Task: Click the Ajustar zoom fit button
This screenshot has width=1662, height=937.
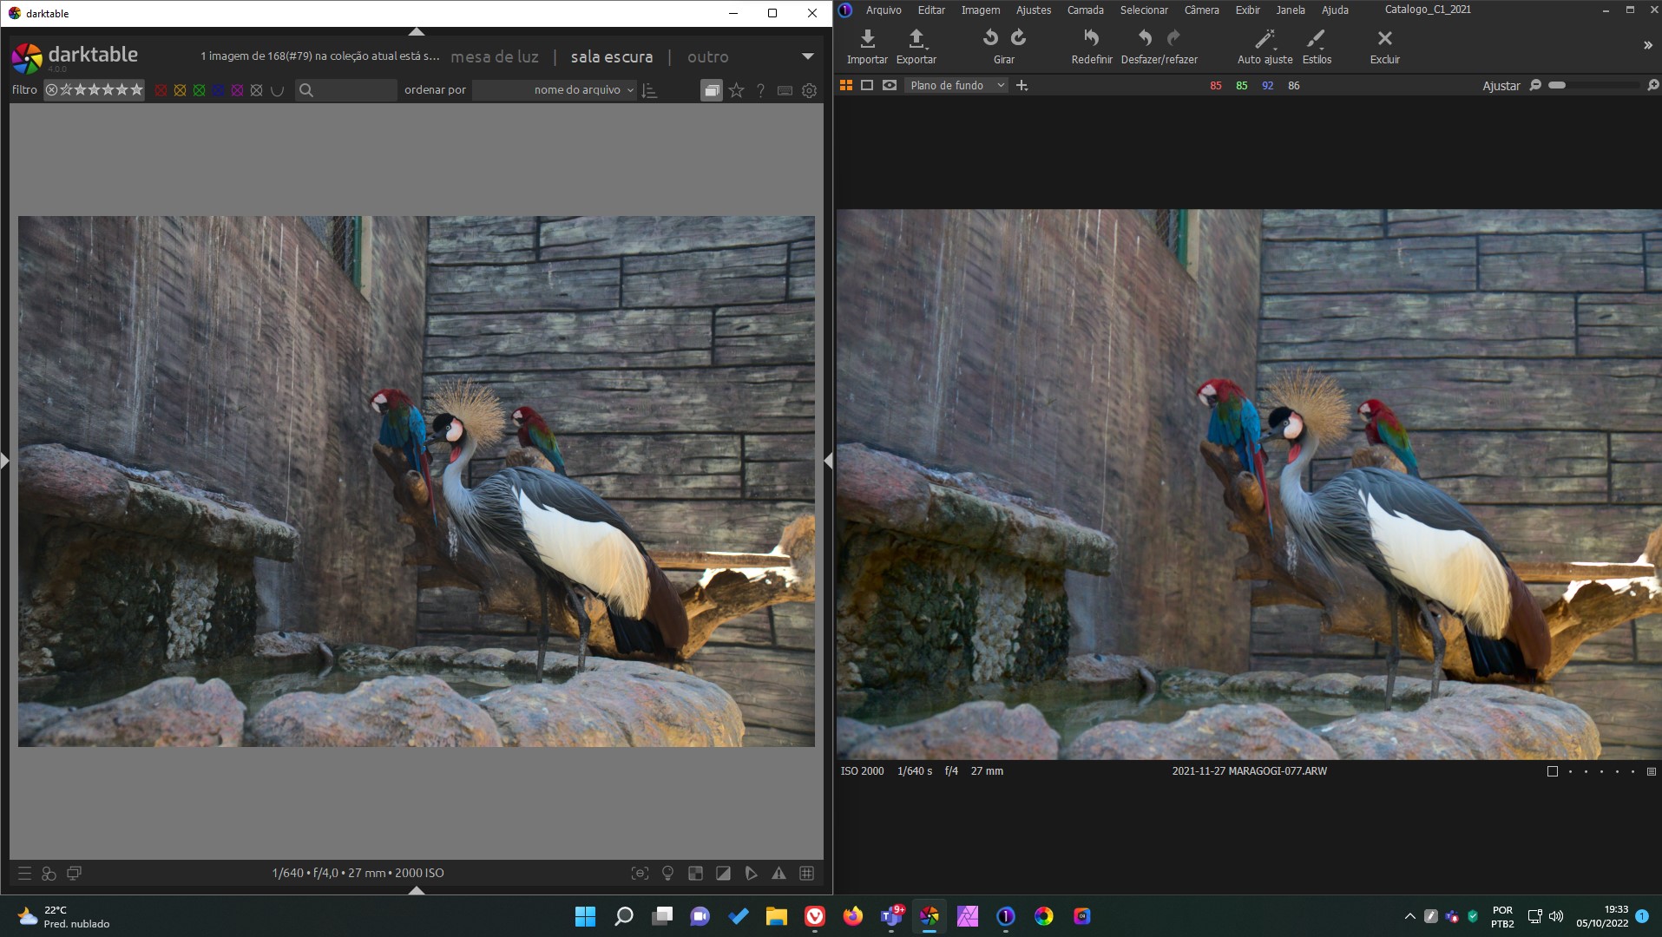Action: [1501, 86]
